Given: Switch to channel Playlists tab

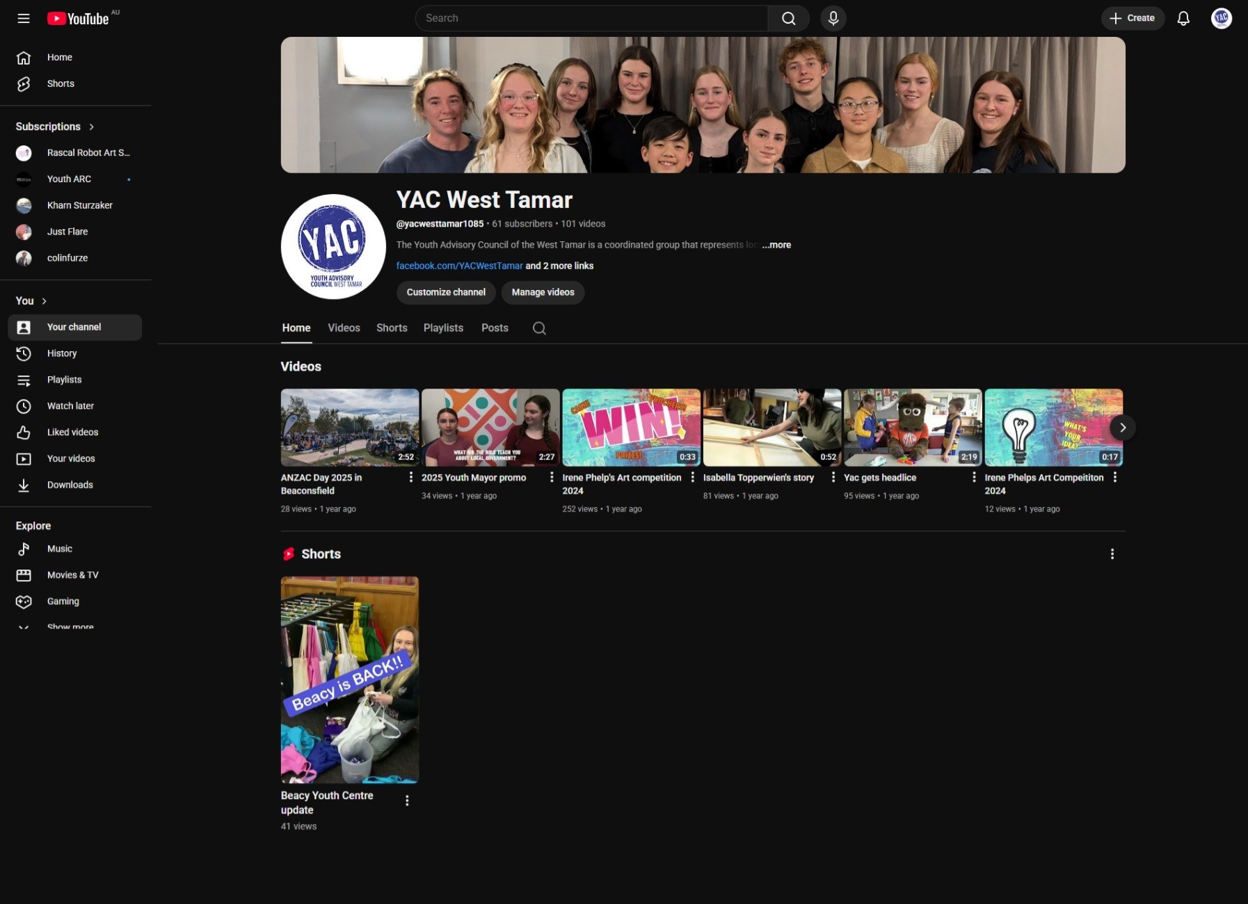Looking at the screenshot, I should click(x=443, y=328).
